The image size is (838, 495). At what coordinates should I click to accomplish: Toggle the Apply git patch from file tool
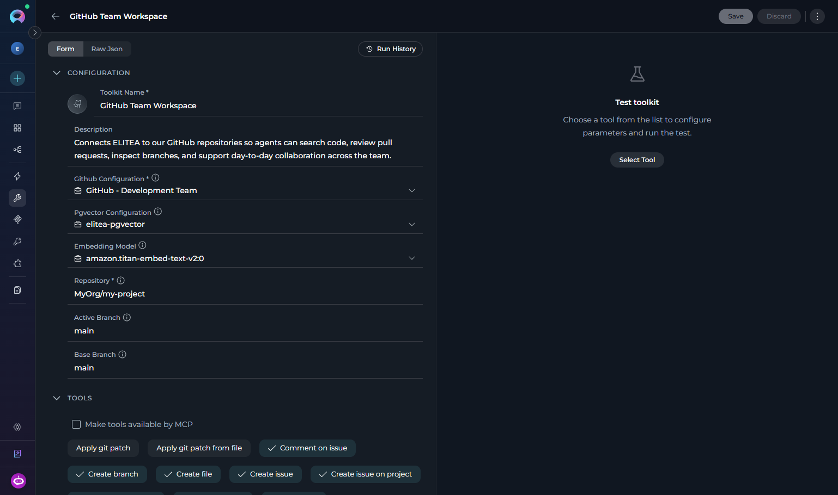(199, 448)
